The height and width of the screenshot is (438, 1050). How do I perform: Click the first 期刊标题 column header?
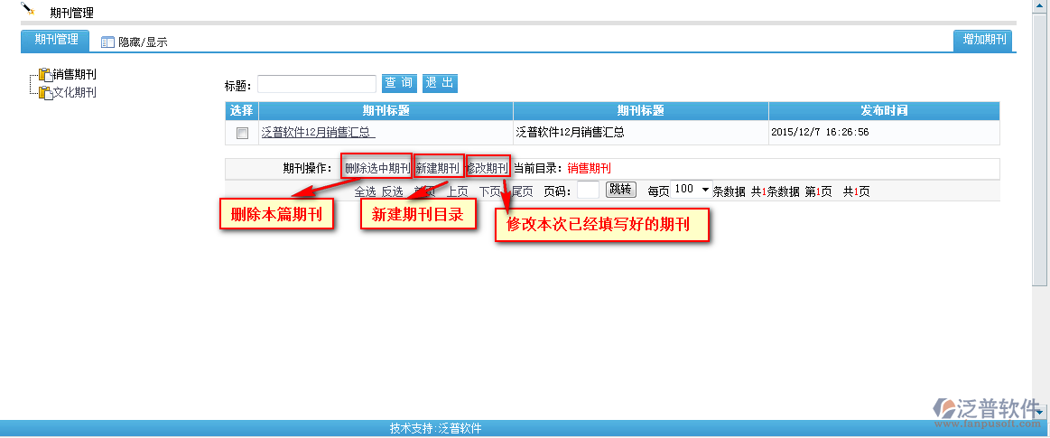click(386, 110)
